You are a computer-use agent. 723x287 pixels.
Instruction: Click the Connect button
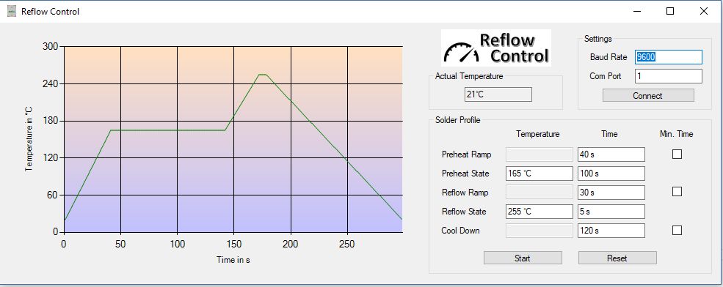[x=648, y=96]
